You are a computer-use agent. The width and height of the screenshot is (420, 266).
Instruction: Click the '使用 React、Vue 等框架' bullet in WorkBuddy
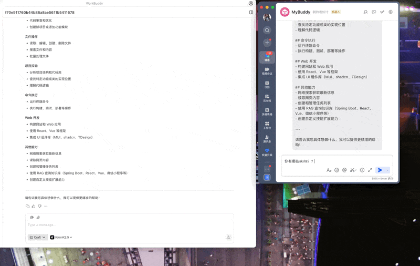(48, 131)
